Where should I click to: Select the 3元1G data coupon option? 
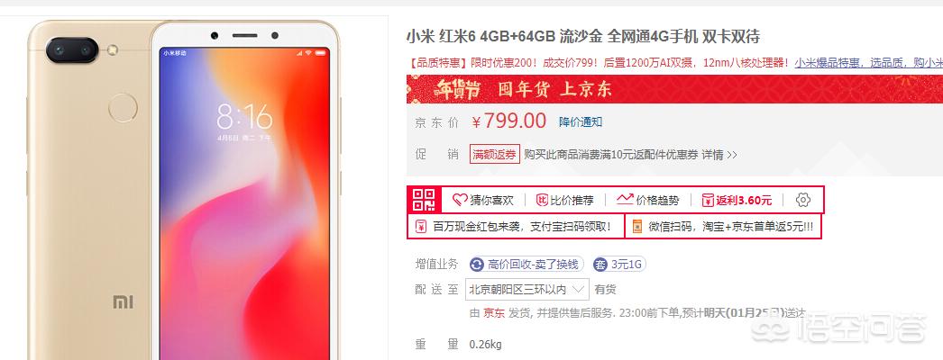click(619, 265)
